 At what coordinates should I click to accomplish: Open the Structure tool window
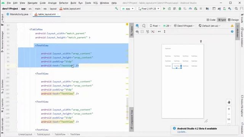[x=2, y=86]
